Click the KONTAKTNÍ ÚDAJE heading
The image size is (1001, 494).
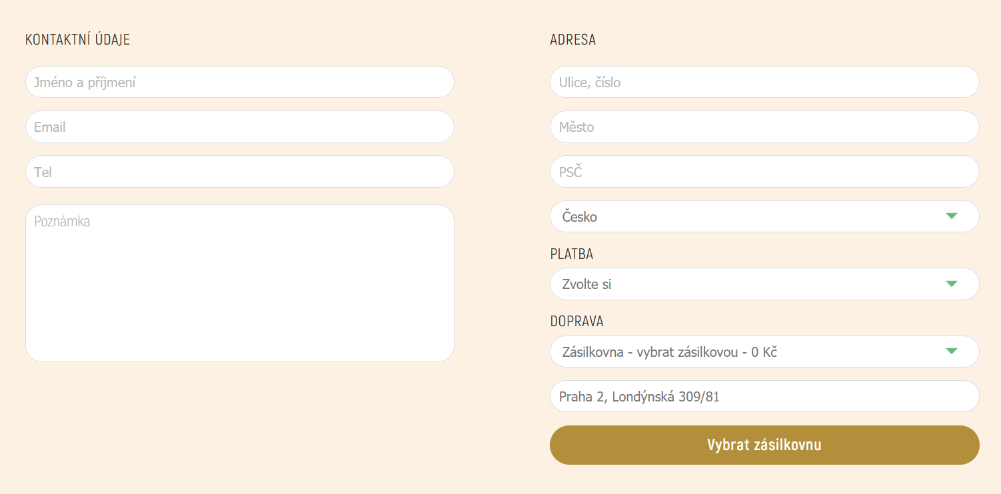[x=77, y=39]
